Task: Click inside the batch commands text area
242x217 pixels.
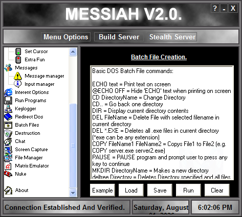Action: (162, 123)
